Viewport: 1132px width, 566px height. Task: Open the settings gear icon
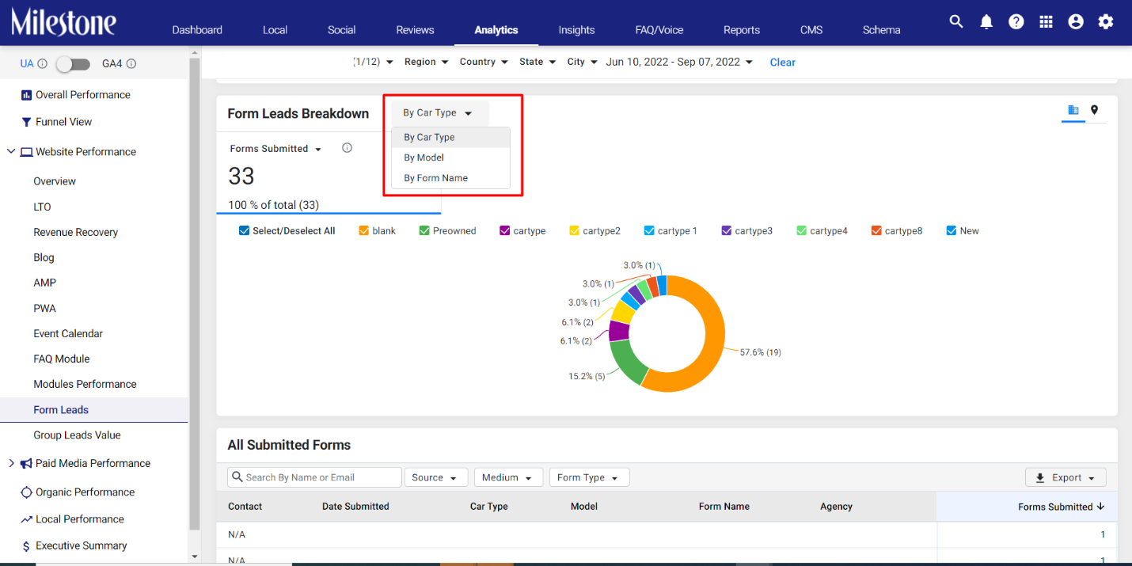coord(1106,22)
